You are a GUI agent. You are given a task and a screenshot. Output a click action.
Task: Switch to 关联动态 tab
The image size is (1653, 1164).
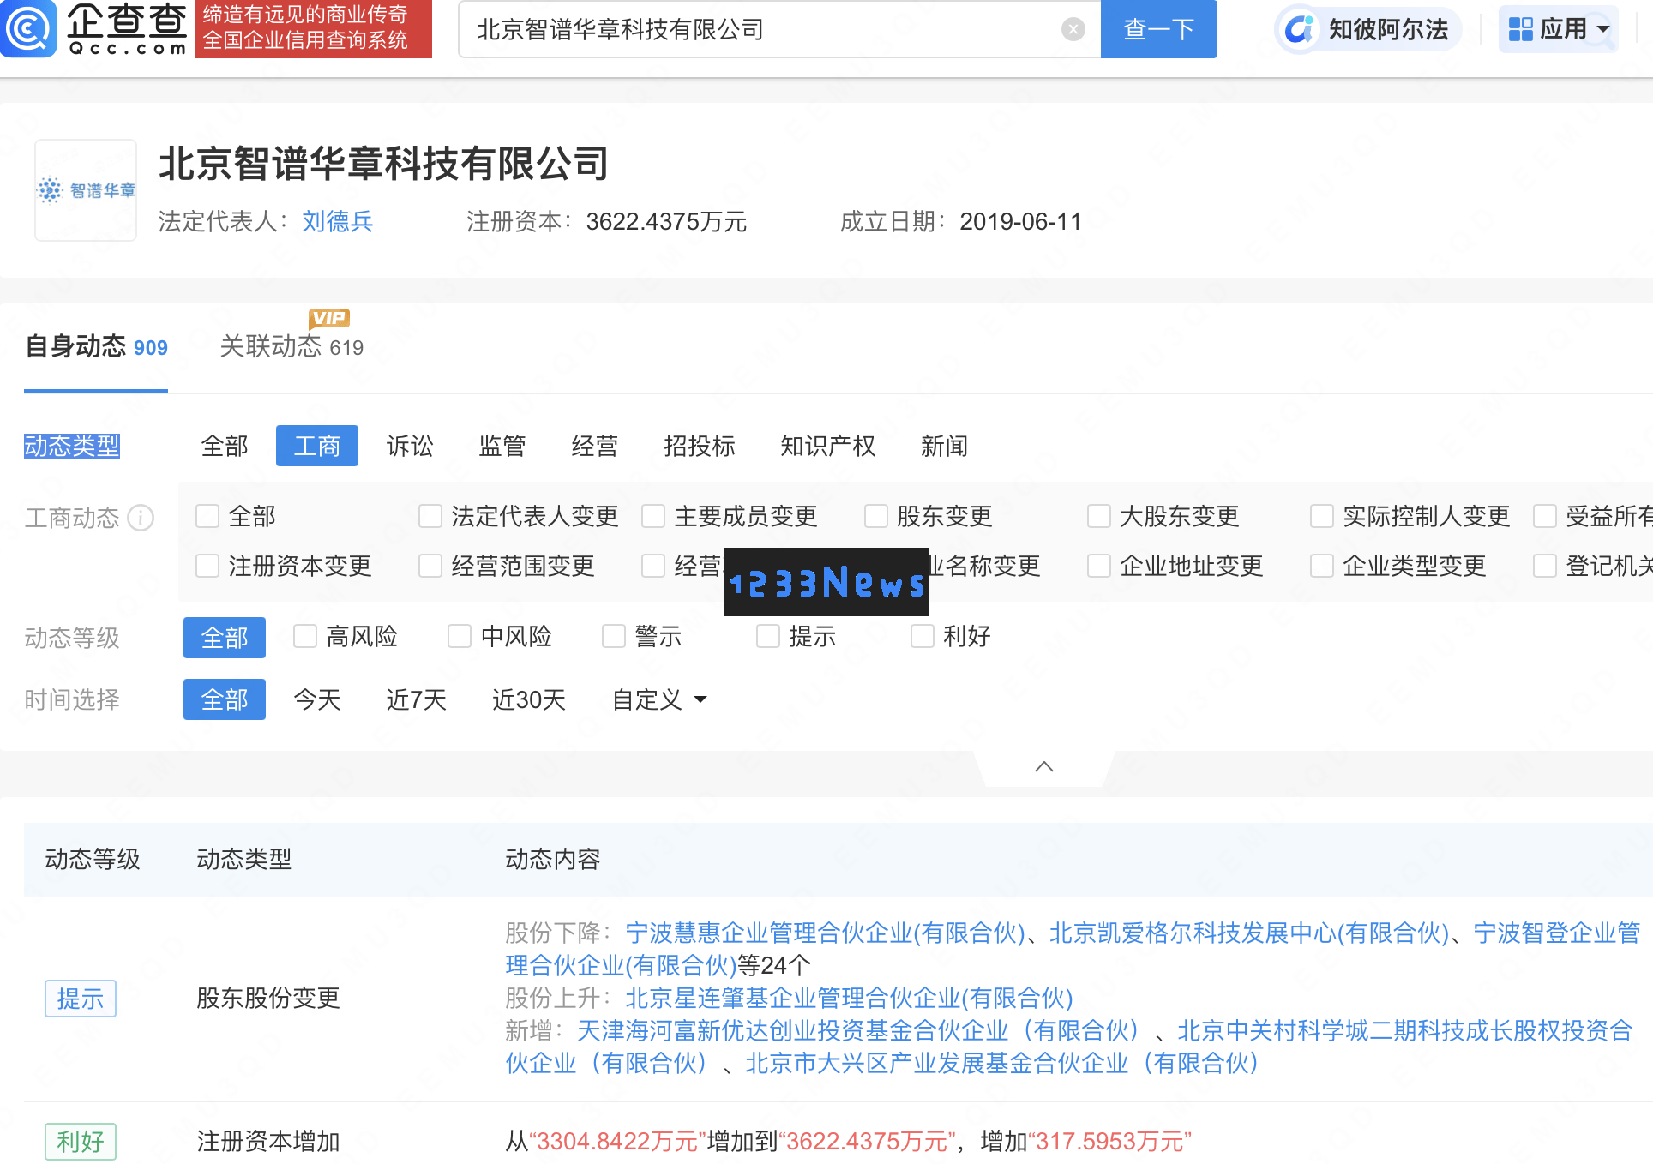point(292,347)
